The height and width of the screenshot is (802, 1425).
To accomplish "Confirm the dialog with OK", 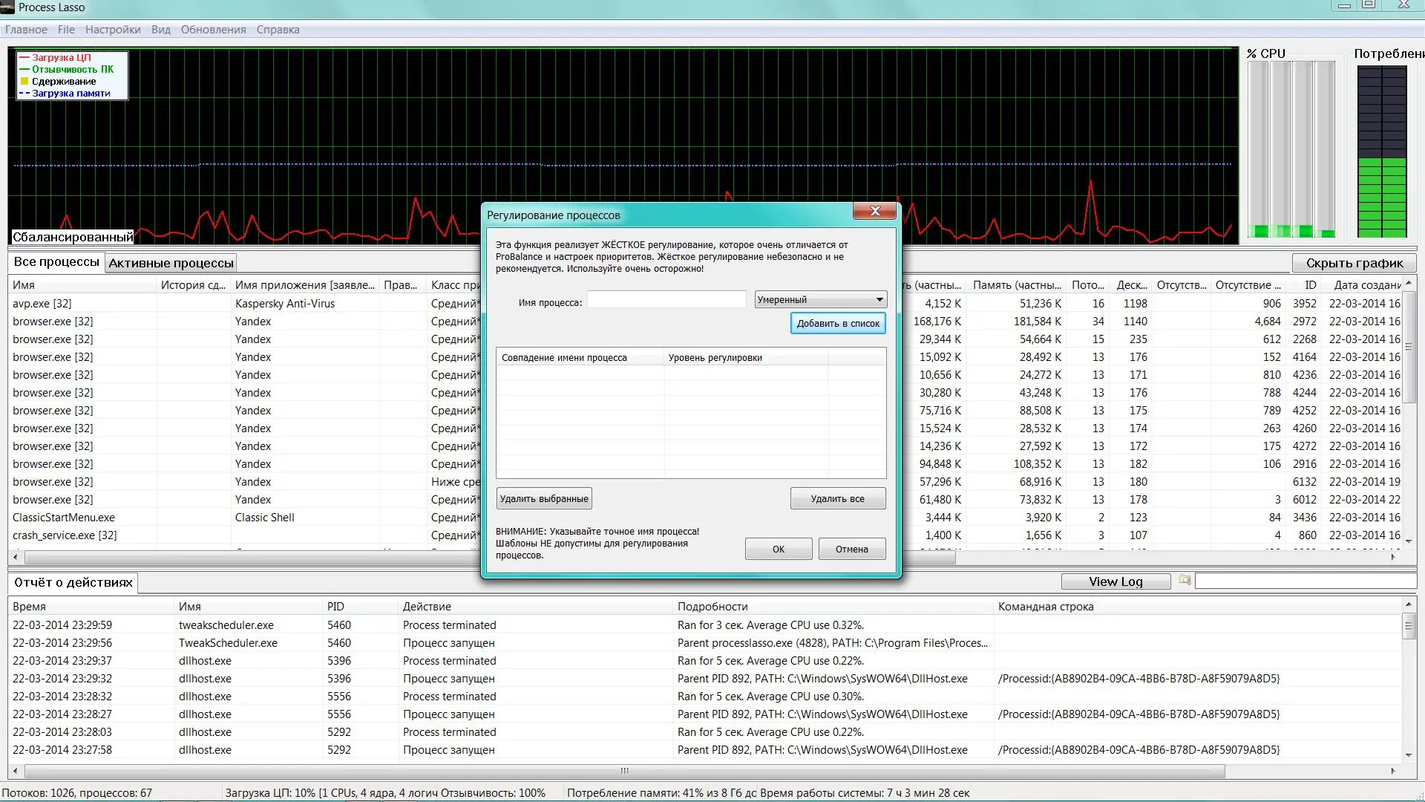I will 778,549.
